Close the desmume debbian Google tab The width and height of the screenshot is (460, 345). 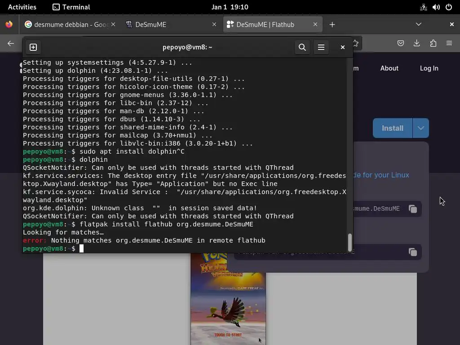pyautogui.click(x=113, y=24)
